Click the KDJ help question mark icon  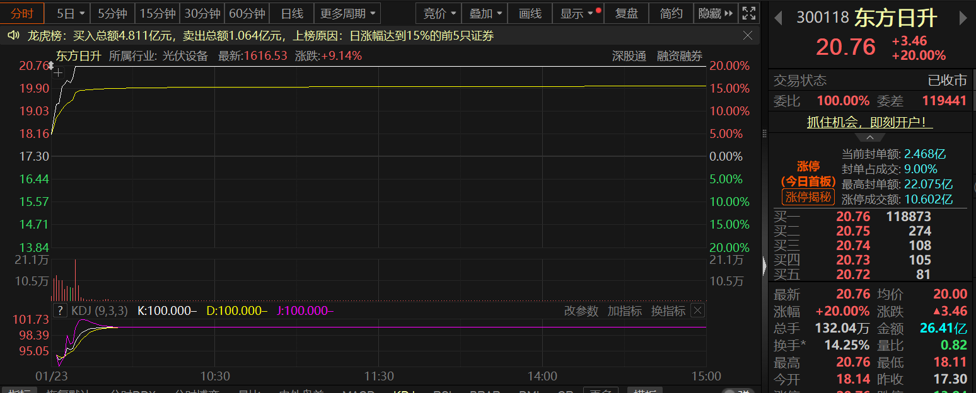pos(60,310)
